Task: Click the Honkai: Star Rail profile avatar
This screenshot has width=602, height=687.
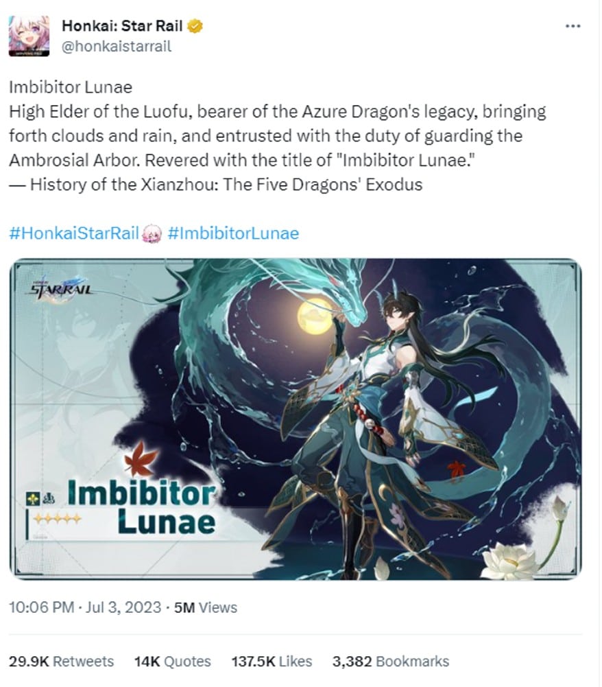Action: pyautogui.click(x=29, y=36)
